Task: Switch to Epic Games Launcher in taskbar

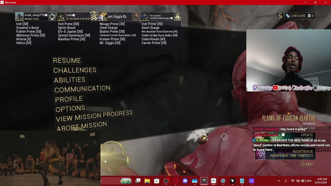Action: point(204,181)
